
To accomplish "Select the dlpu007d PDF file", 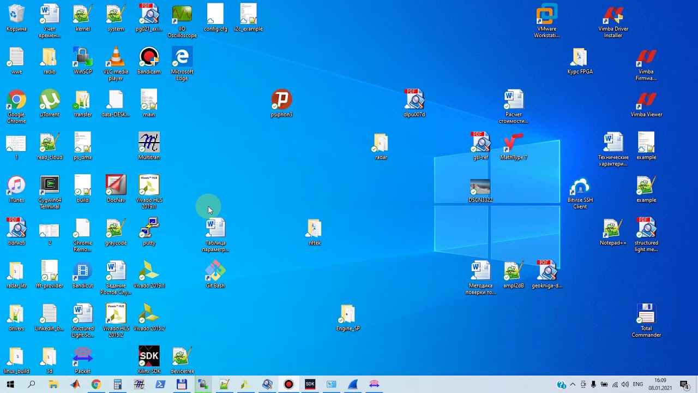I will point(414,103).
